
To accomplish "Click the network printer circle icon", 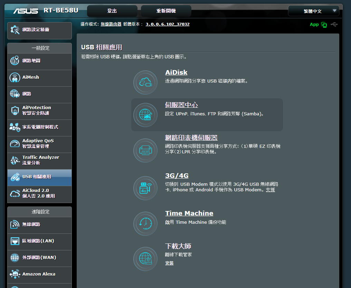I will 145,150.
